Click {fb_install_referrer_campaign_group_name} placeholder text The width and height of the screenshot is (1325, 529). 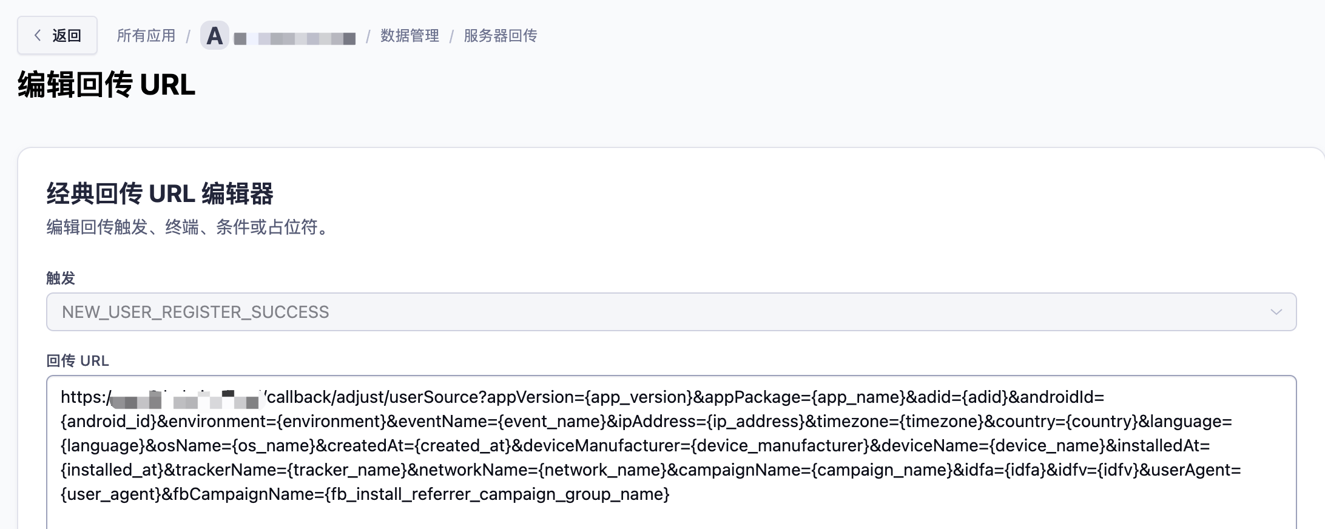pos(497,494)
